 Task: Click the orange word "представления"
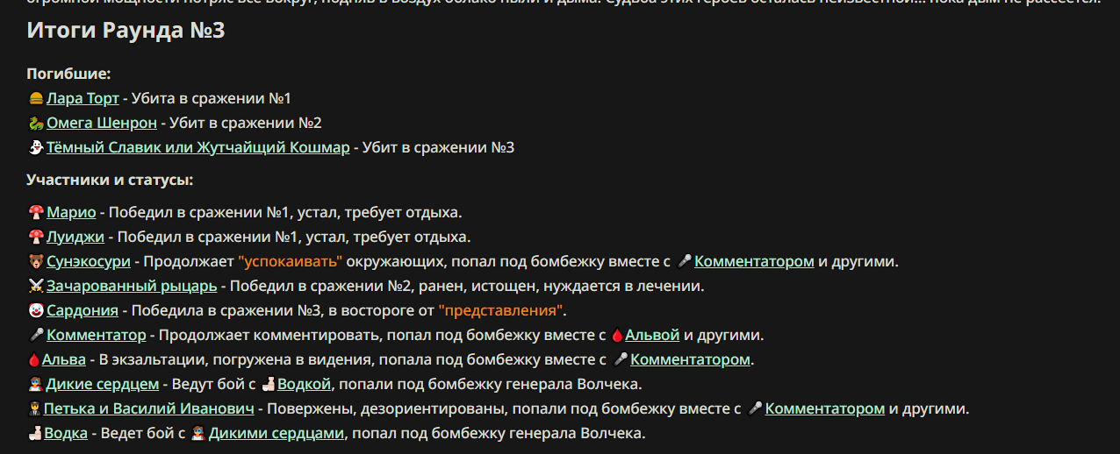[502, 310]
